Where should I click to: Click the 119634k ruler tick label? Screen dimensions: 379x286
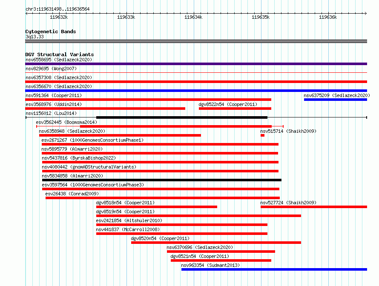(193, 17)
